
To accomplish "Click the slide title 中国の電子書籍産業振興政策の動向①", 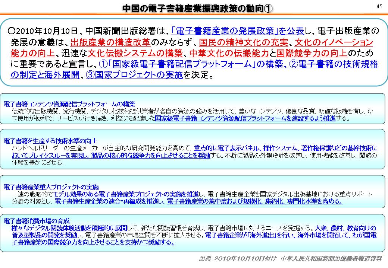I will tap(197, 8).
